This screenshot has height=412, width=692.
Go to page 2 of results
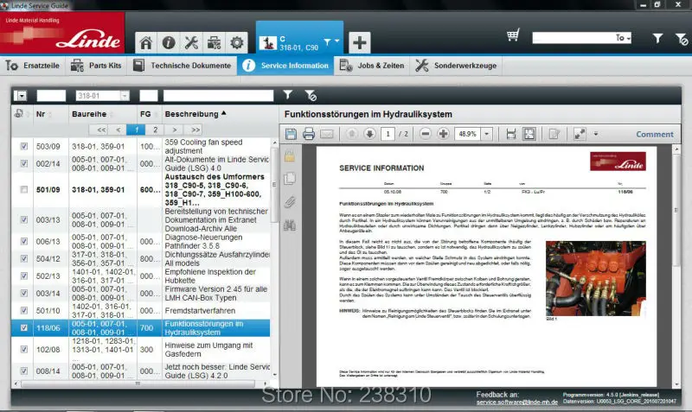[x=155, y=130]
